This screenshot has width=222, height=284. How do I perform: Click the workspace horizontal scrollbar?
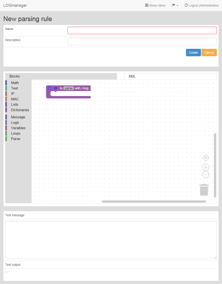[154, 201]
